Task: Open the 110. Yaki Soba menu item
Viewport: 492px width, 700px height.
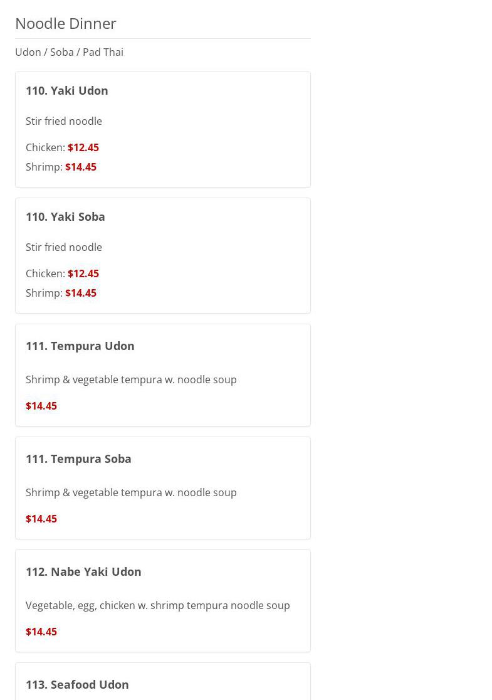Action: pos(65,216)
